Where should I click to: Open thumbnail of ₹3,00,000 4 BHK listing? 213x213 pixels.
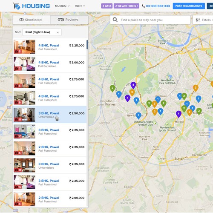tap(24, 64)
